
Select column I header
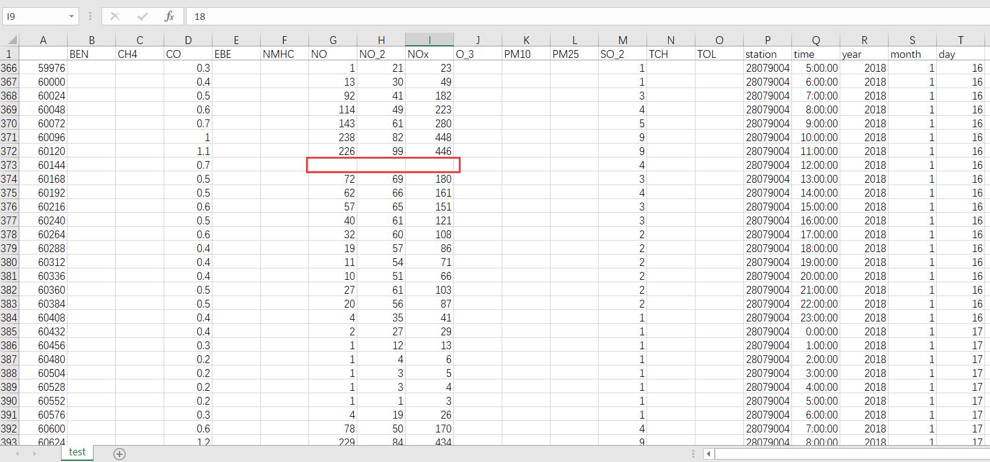[x=429, y=40]
